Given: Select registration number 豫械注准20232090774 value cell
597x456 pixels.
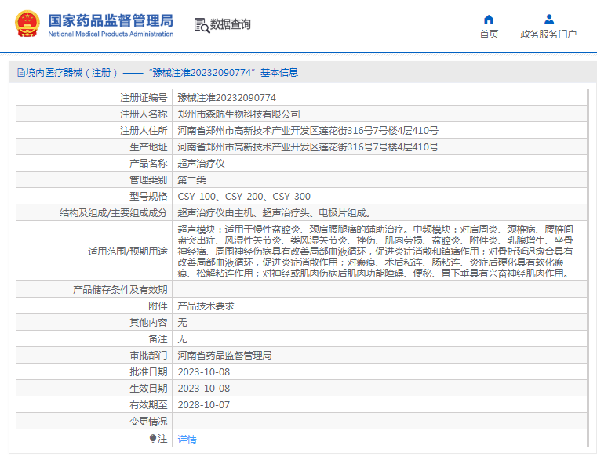Looking at the screenshot, I should pos(227,98).
